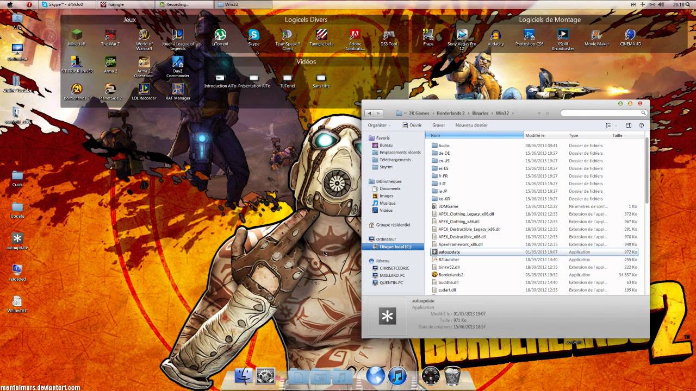Open System Preferences gear in dock
This screenshot has width=696, height=391.
pyautogui.click(x=265, y=376)
